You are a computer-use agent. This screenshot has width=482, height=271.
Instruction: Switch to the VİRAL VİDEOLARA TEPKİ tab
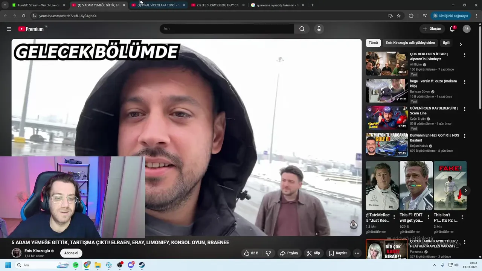(x=158, y=5)
